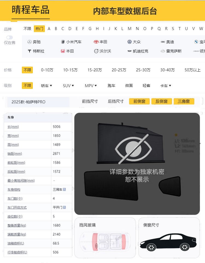Click the BMW 宝马 roundel logo

pyautogui.click(x=196, y=42)
